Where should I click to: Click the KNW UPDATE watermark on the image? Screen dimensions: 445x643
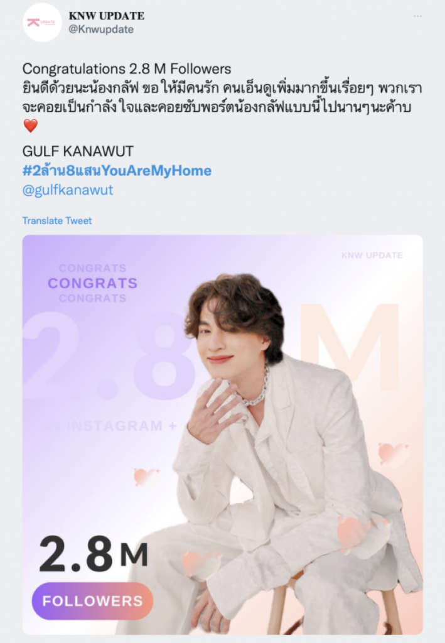coord(372,255)
